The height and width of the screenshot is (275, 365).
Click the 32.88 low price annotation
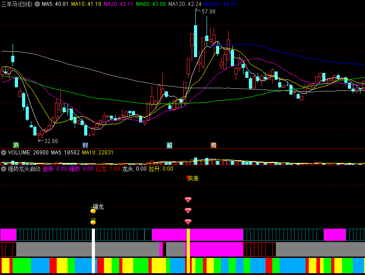(x=51, y=141)
